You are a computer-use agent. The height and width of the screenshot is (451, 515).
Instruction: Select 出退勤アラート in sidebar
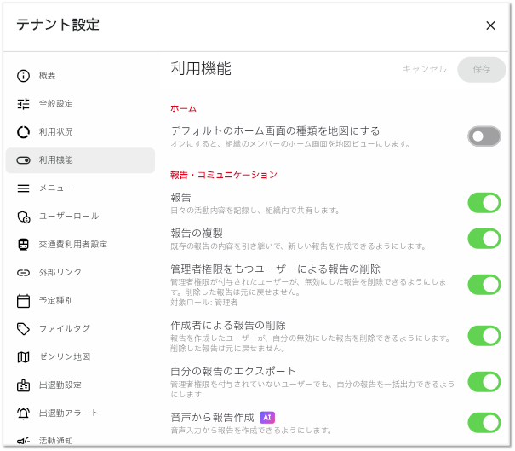click(x=80, y=413)
